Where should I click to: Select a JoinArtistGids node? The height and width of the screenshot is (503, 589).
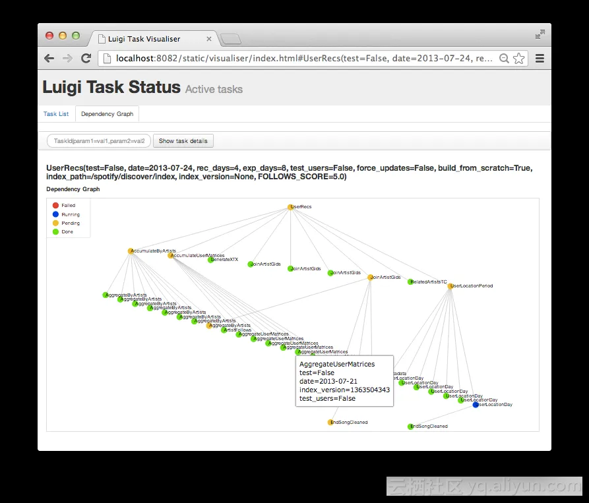point(249,264)
